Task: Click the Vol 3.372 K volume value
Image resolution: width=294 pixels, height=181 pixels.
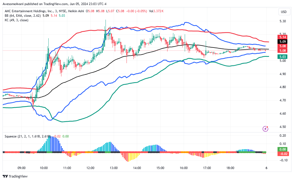Action: 156,11
